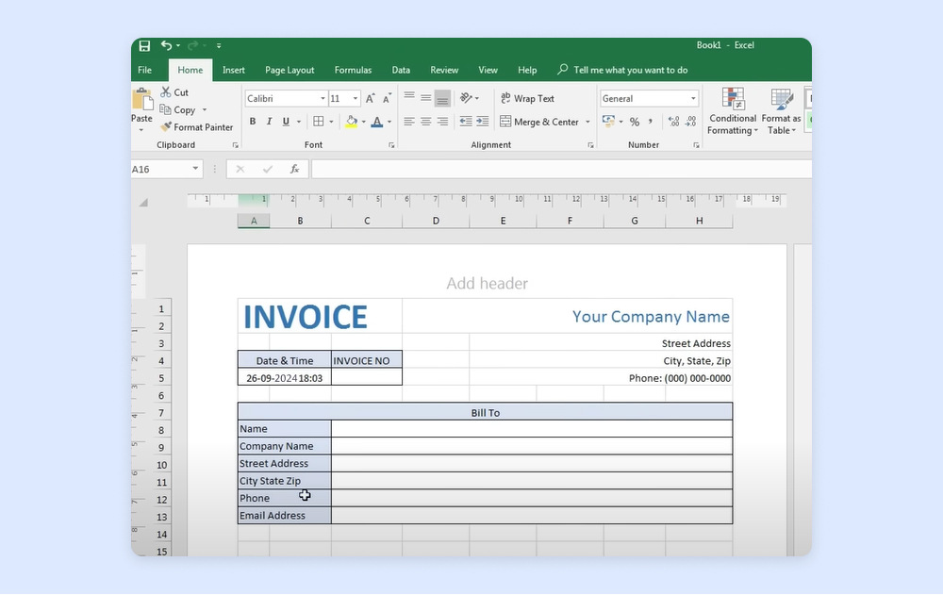This screenshot has height=595, width=943.
Task: Open the Merge & Center dropdown arrow
Action: (588, 121)
